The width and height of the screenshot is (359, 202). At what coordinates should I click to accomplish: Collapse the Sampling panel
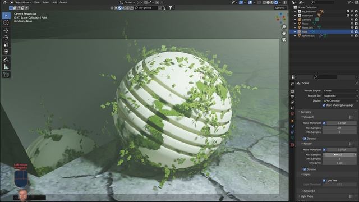[x=306, y=112]
